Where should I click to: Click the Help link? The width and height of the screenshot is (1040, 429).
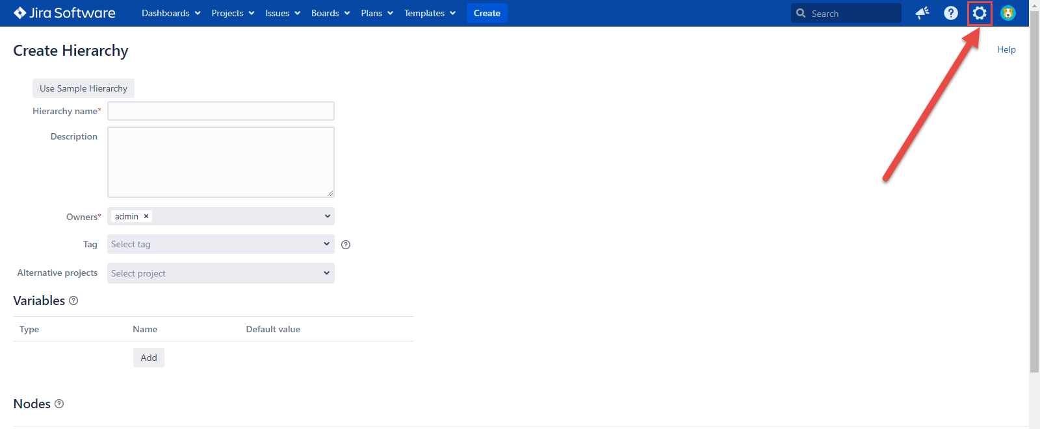(x=1006, y=49)
